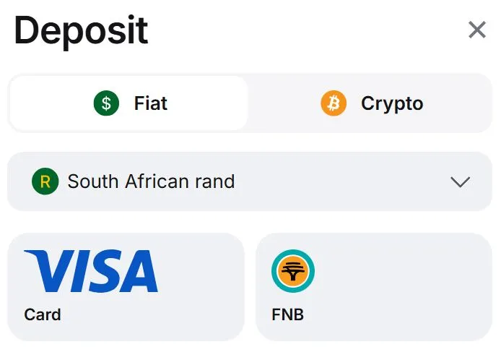The height and width of the screenshot is (360, 501).
Task: Click the 'Crypto' label text
Action: coord(392,103)
